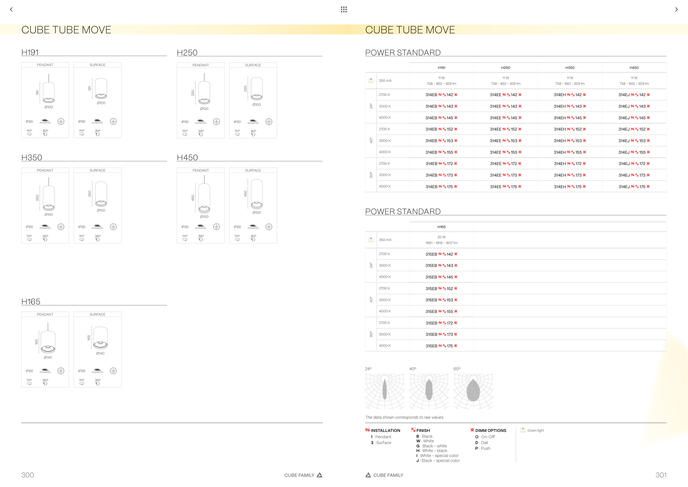Click the H250 column header in table
Viewport: 688px width, 487px height.
click(x=506, y=68)
